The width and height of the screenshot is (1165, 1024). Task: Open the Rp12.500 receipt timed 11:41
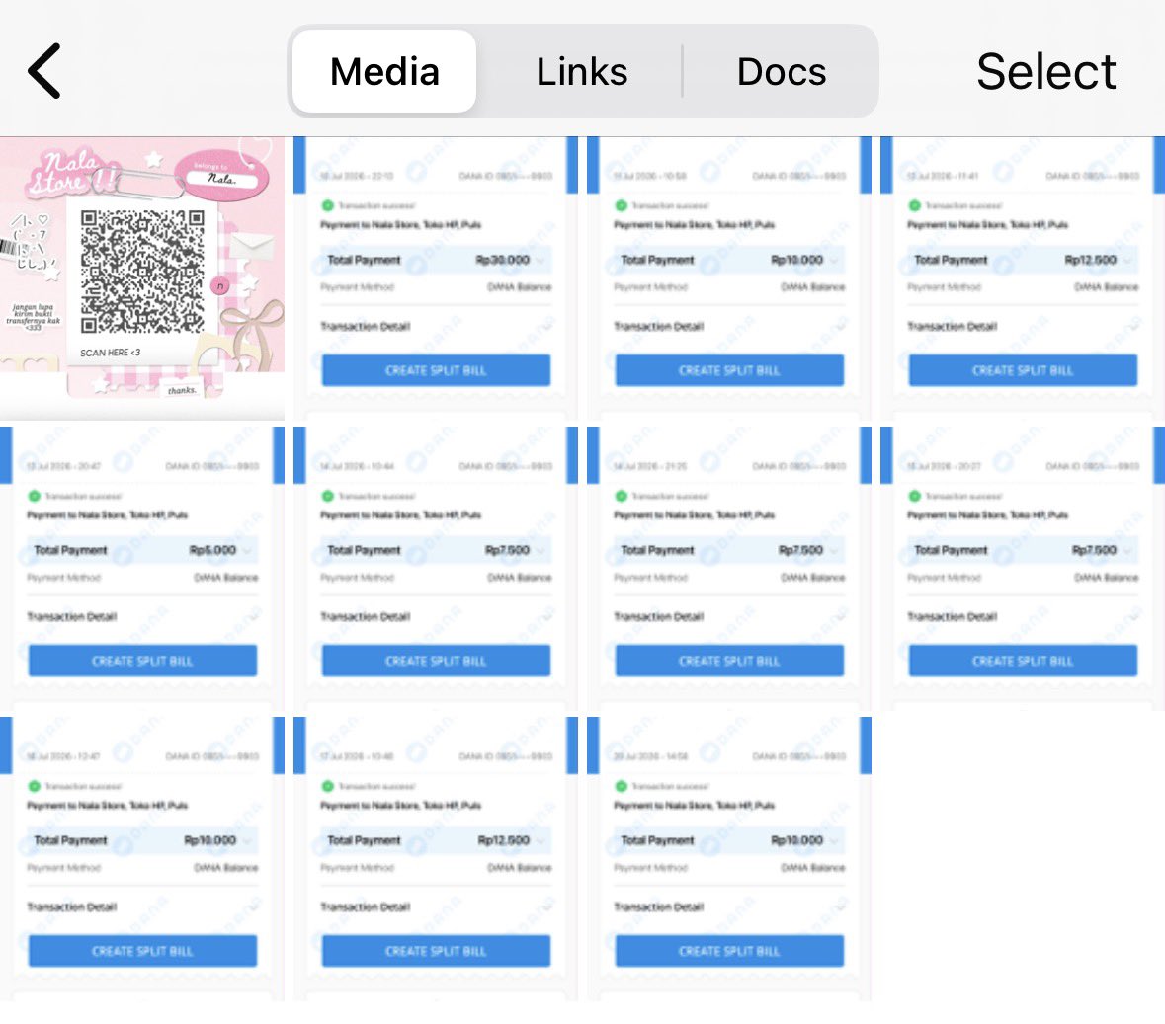click(1023, 278)
